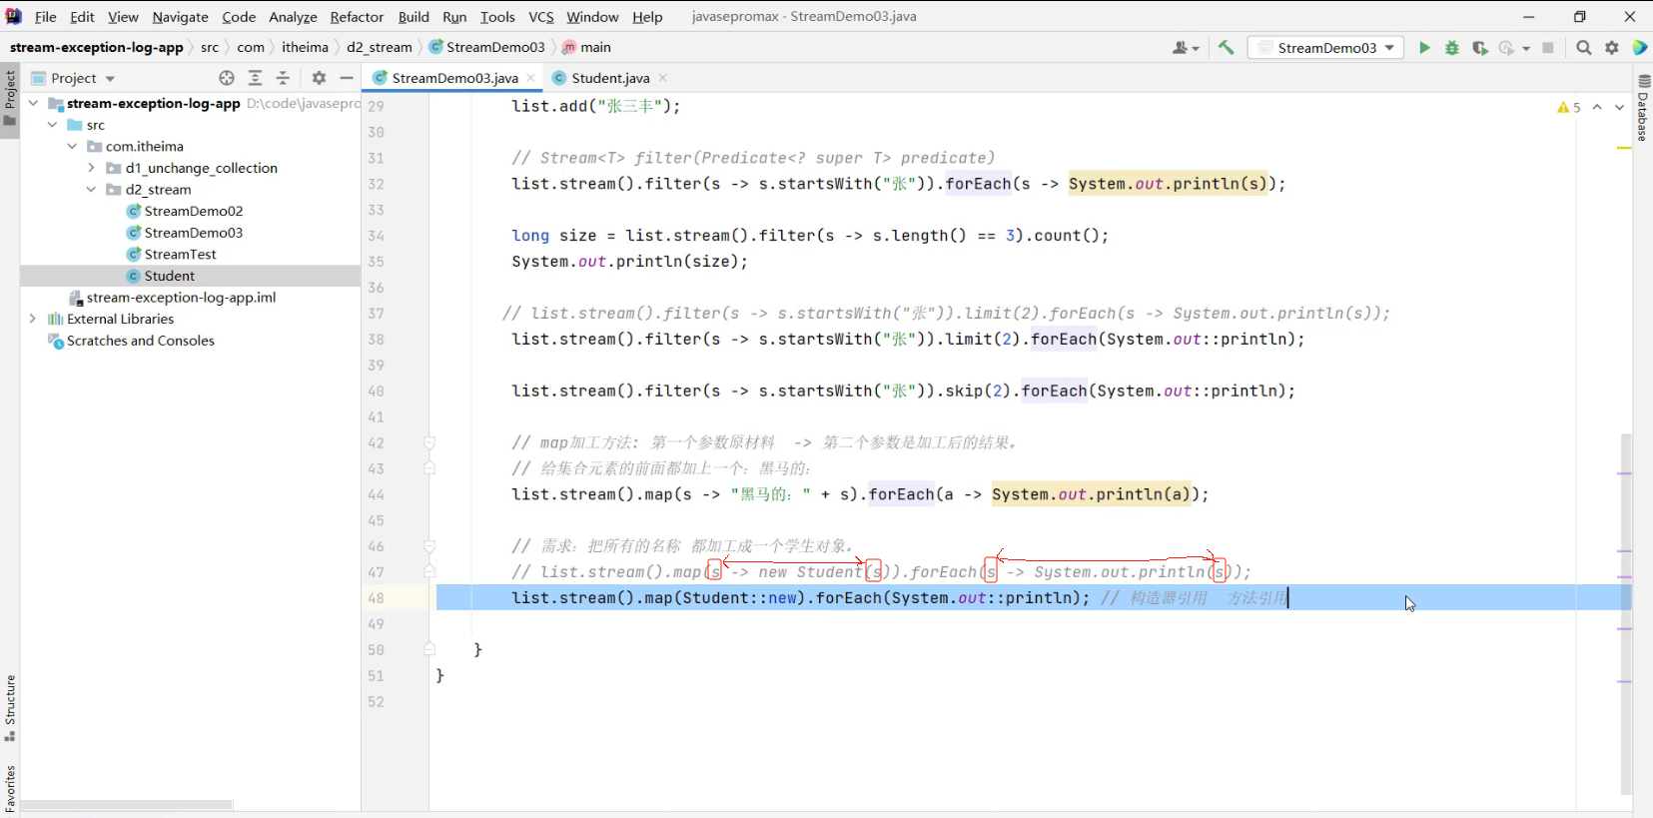The width and height of the screenshot is (1653, 818).
Task: Select Student class in project tree
Action: tap(170, 276)
